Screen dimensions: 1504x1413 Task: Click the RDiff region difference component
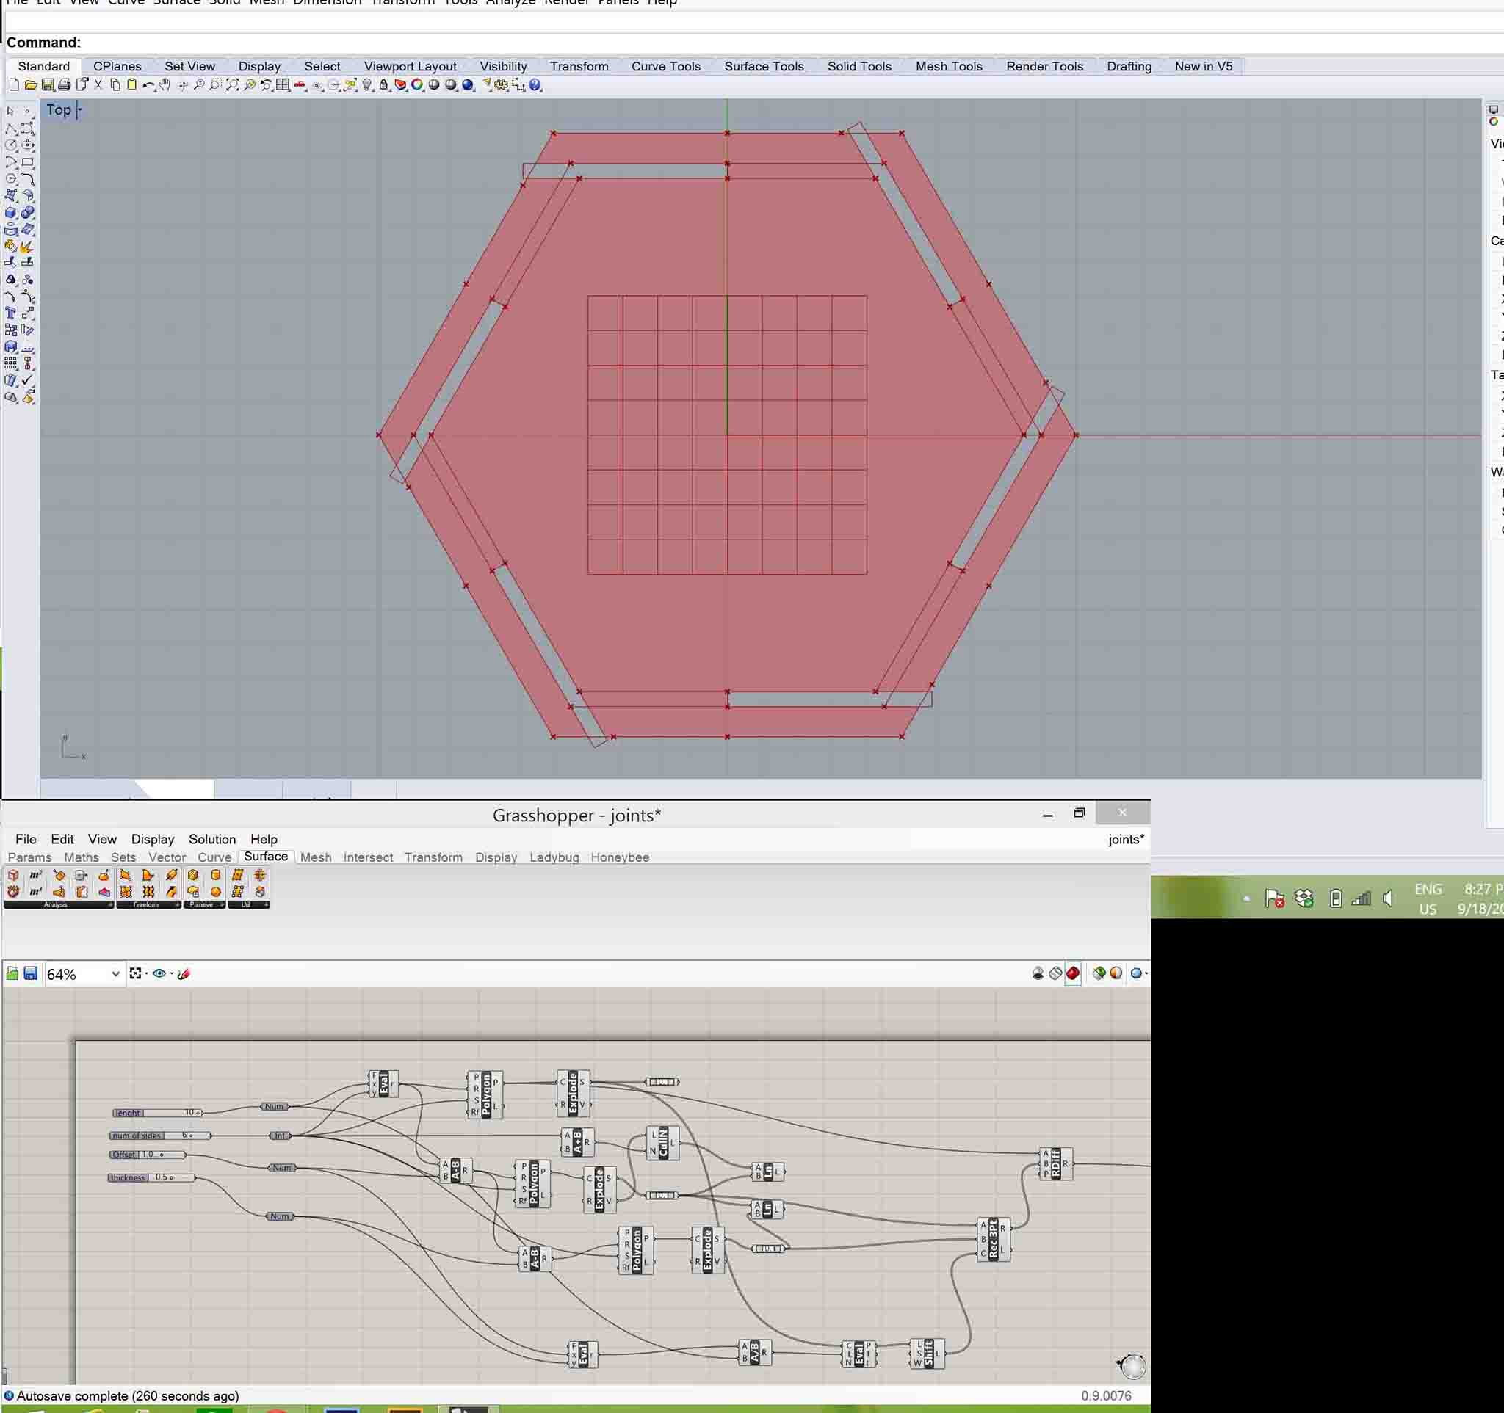tap(1055, 1163)
